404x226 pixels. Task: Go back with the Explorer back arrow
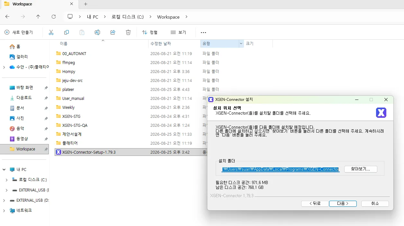7,17
